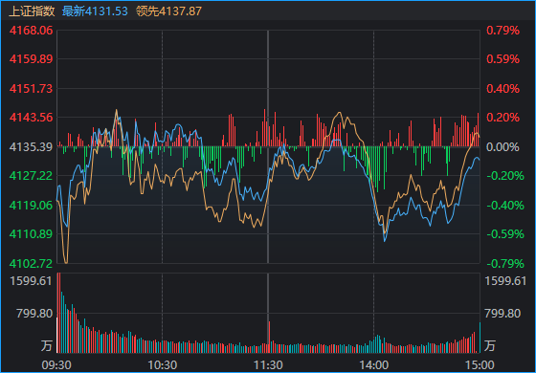Click the red 0.59% percent label
This screenshot has height=373, width=536.
click(x=502, y=59)
